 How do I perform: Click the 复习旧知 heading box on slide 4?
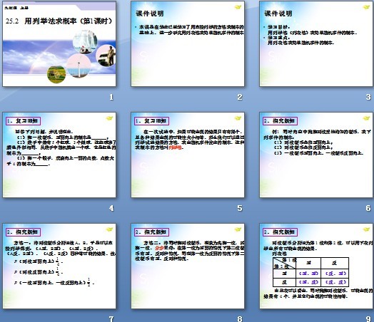pos(24,121)
